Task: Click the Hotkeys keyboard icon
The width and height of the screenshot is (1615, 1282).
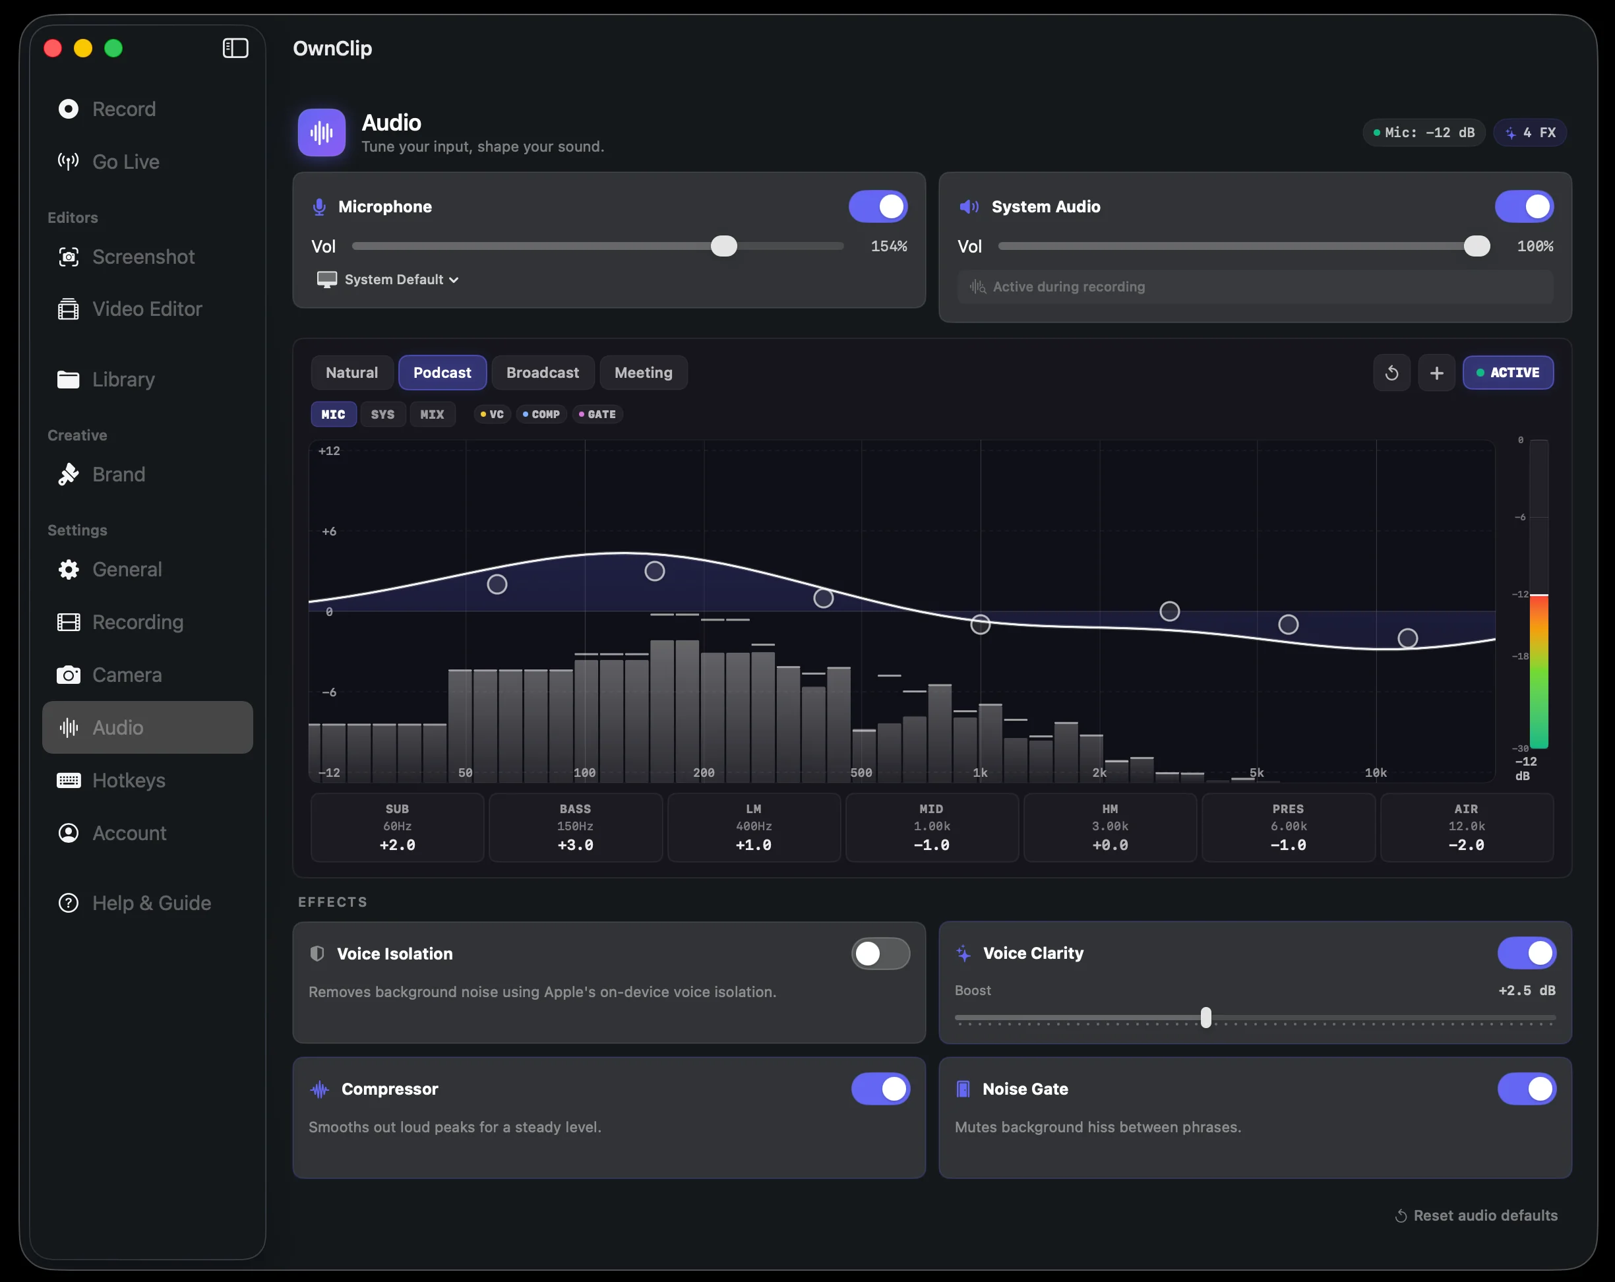Action: tap(68, 780)
